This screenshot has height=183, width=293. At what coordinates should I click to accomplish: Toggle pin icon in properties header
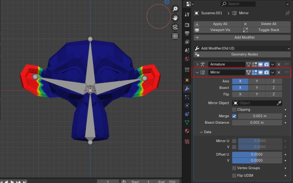coord(287,13)
